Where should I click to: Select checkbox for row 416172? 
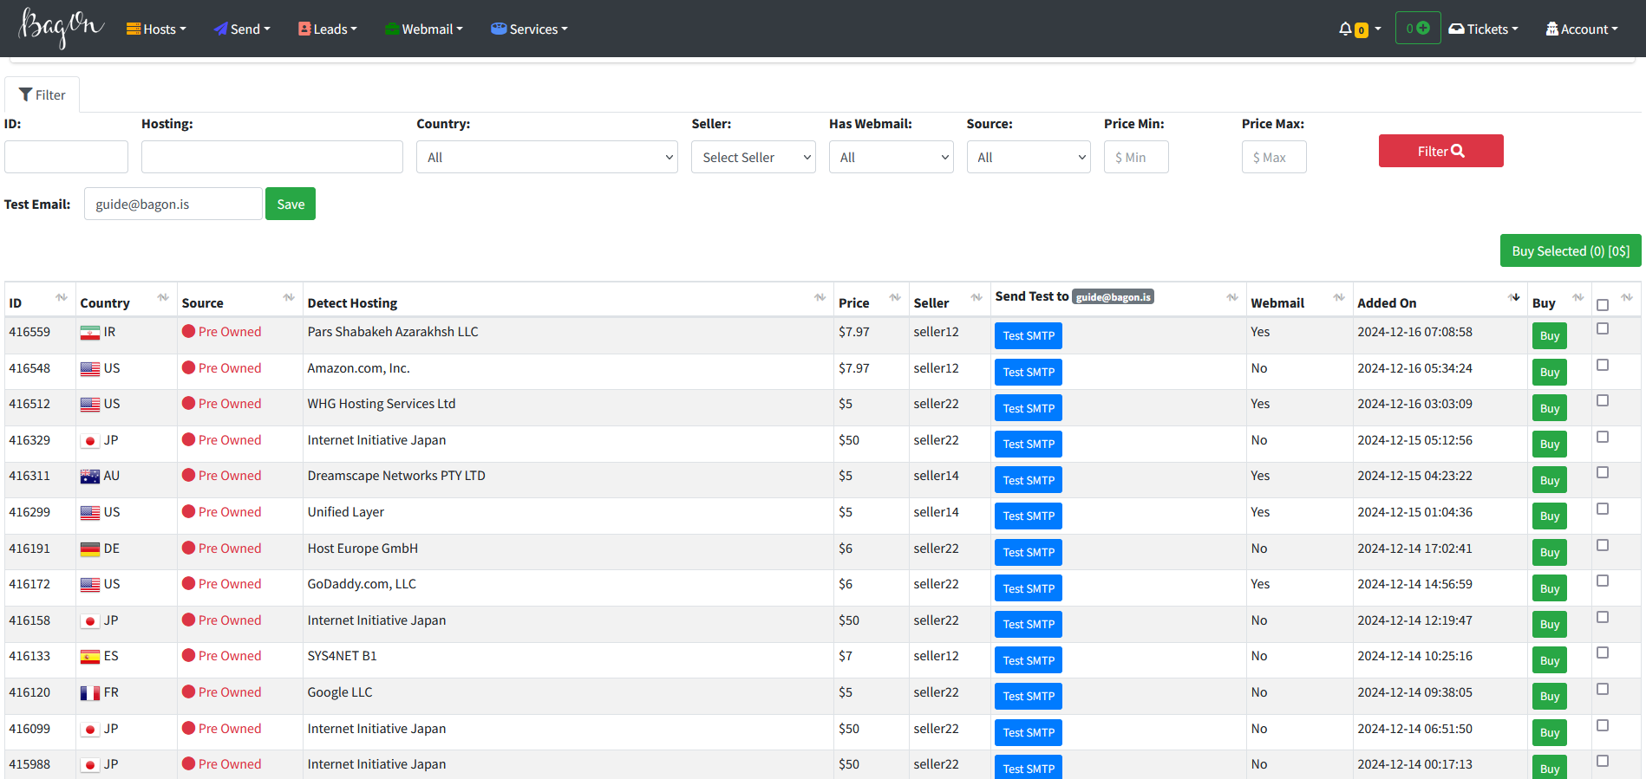1603,581
